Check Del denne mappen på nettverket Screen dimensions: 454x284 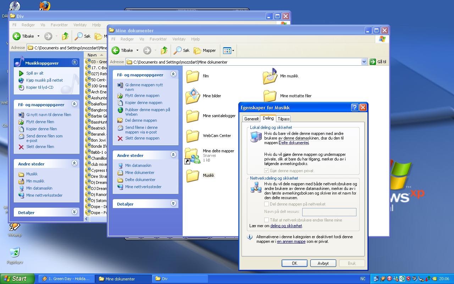click(x=267, y=204)
